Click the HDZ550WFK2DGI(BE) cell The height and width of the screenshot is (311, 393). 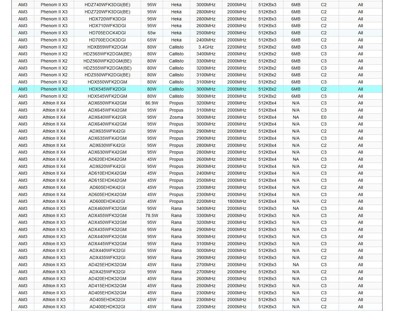(107, 75)
